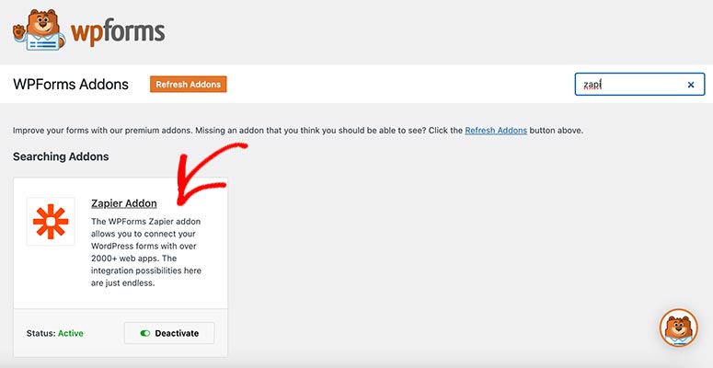Open the Zapier Addon title link

(124, 203)
